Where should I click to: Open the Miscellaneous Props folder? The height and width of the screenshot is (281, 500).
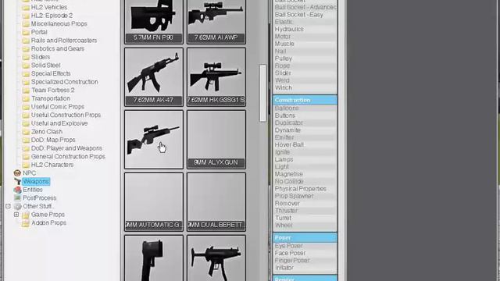point(59,23)
